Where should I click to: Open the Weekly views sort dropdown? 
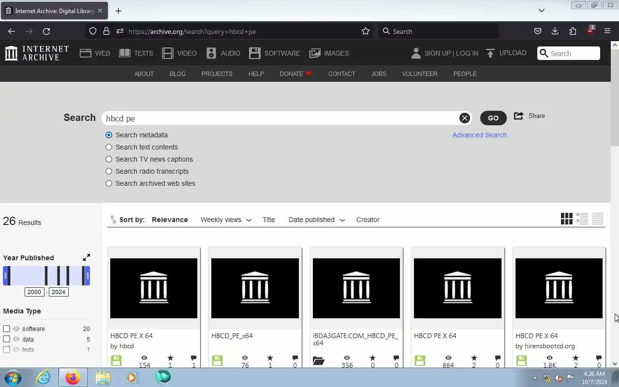click(226, 220)
